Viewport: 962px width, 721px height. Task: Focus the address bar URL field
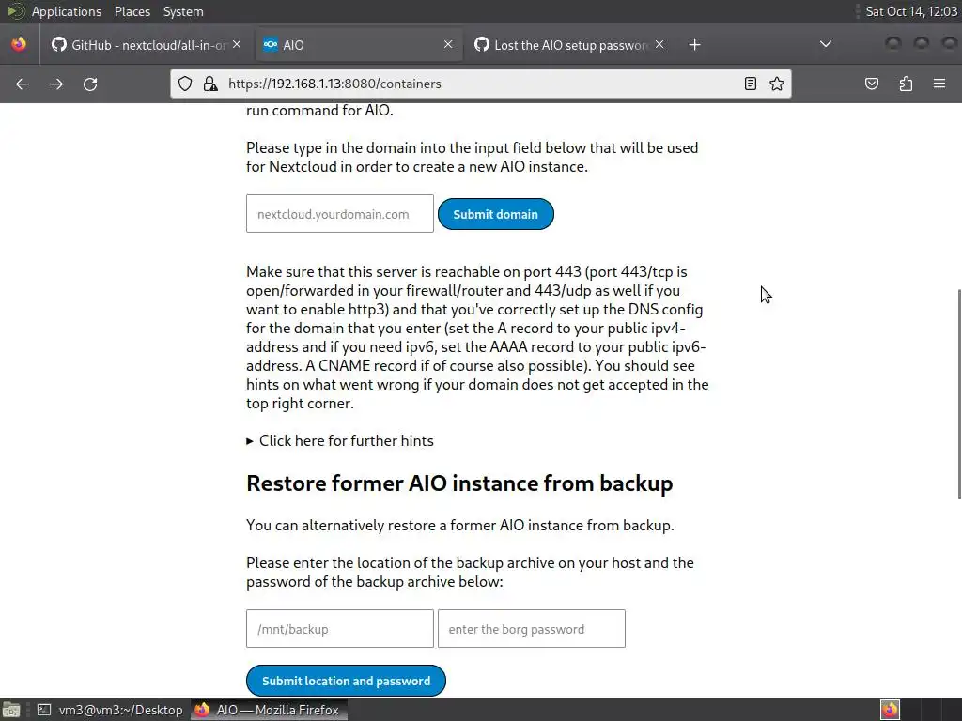coord(482,84)
